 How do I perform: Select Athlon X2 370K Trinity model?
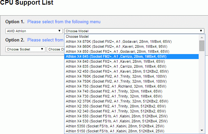pyautogui.click(x=117, y=101)
